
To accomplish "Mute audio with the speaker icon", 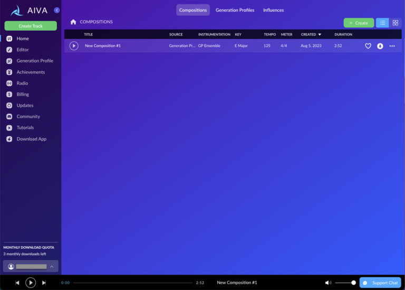I will pyautogui.click(x=328, y=283).
